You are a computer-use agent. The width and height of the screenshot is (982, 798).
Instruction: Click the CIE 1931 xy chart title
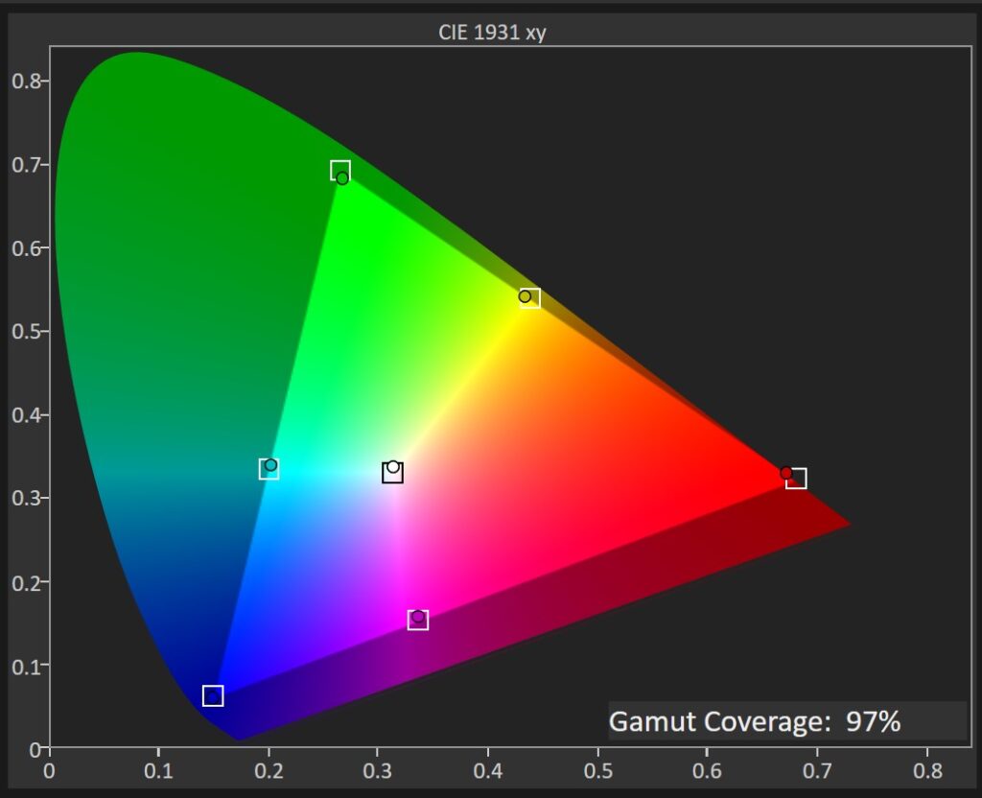tap(492, 34)
